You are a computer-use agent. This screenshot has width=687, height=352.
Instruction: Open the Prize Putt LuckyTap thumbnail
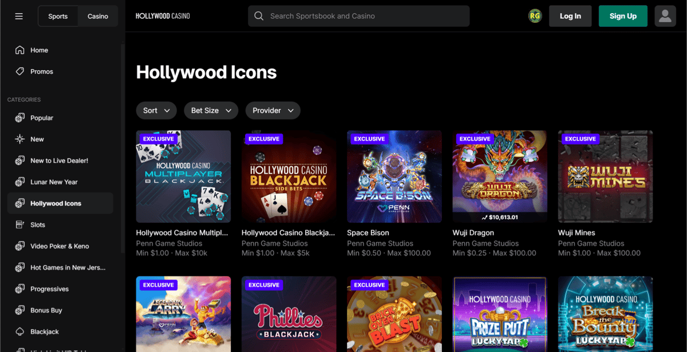point(500,314)
